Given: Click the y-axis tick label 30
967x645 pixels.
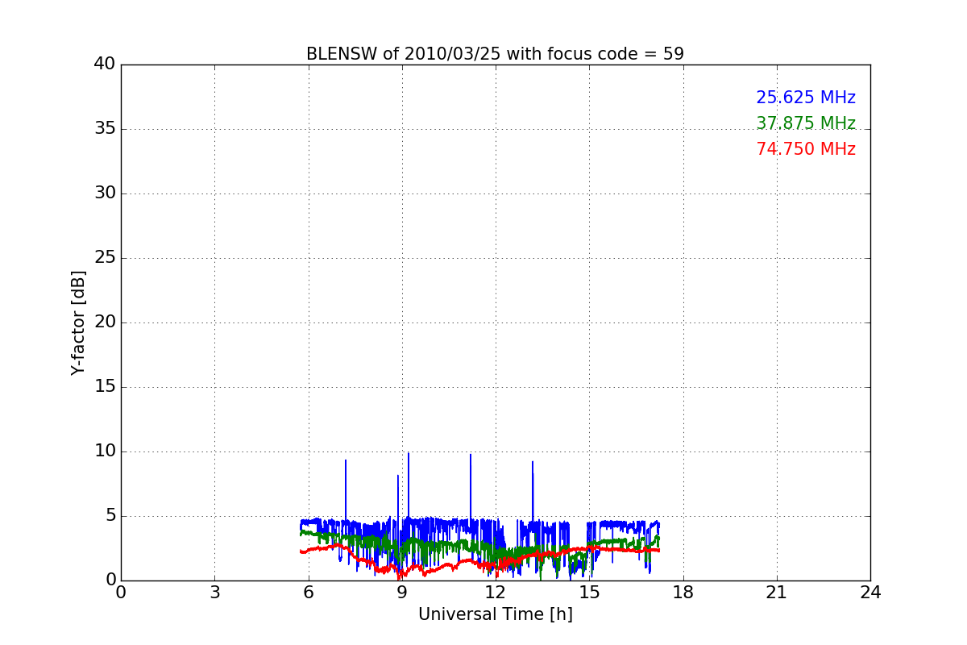Looking at the screenshot, I should tap(105, 193).
